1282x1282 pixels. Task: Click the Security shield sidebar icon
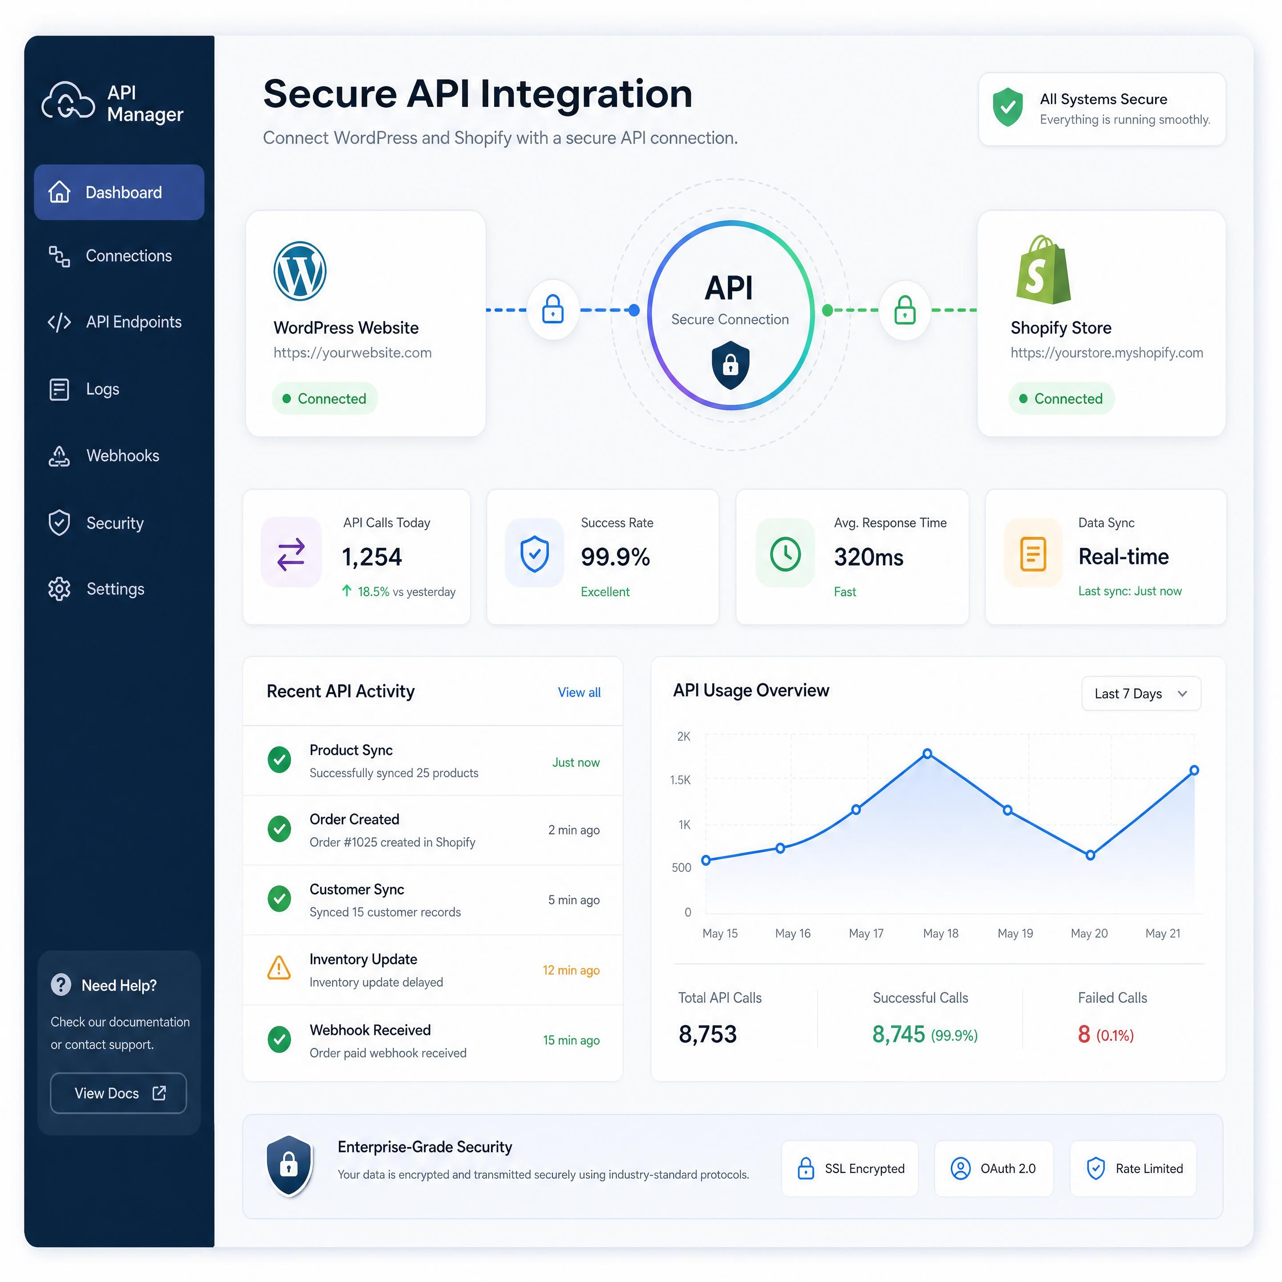coord(59,523)
